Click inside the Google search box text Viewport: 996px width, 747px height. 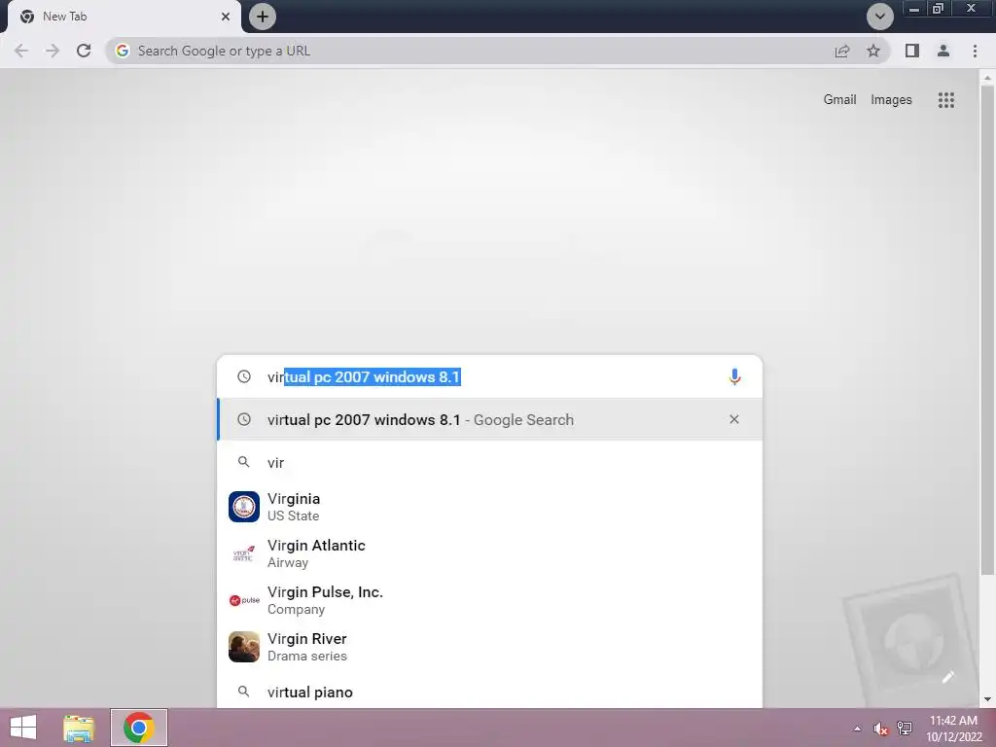pos(364,376)
